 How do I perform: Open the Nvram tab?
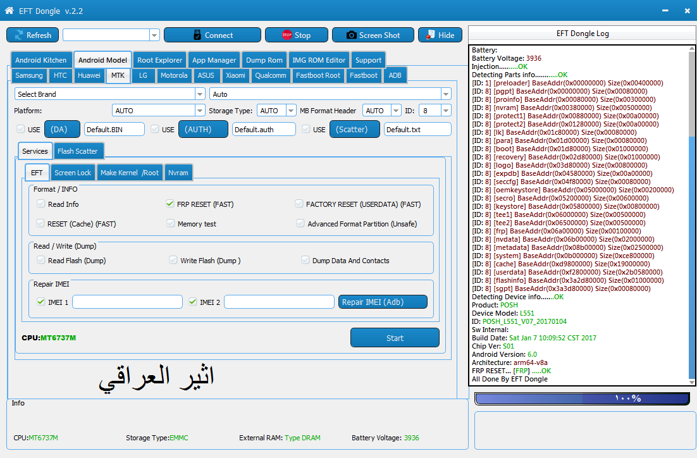178,173
